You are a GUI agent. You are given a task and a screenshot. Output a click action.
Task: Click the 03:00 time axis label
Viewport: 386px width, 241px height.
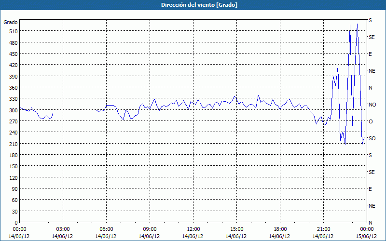pos(63,229)
